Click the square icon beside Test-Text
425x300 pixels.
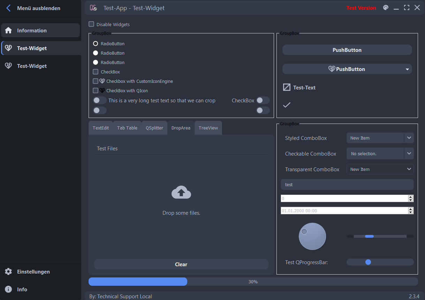click(x=287, y=87)
